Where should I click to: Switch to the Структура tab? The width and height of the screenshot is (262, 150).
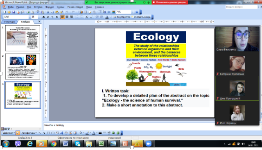click(x=9, y=22)
